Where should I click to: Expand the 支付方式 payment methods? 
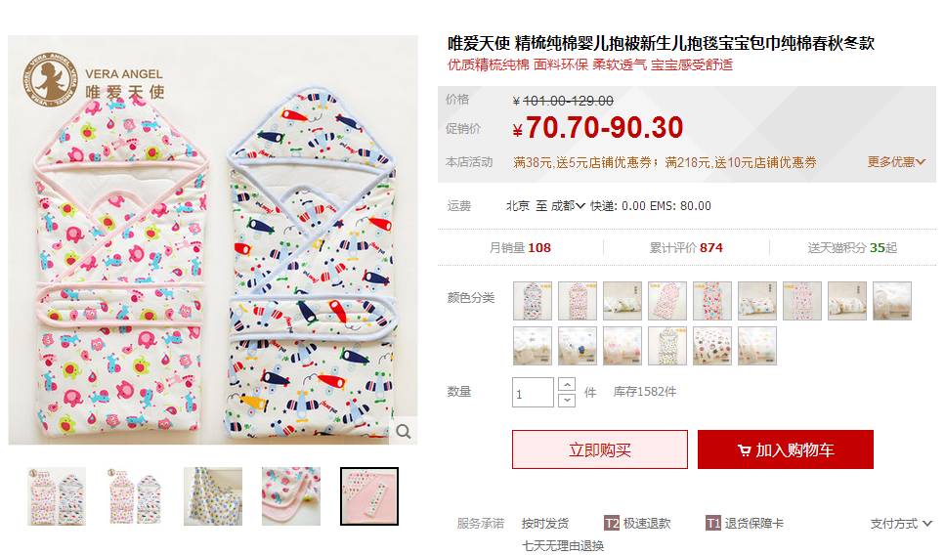tap(900, 524)
